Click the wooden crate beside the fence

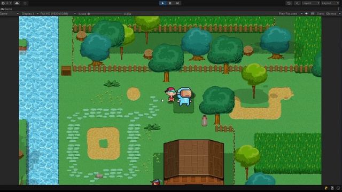click(66, 71)
